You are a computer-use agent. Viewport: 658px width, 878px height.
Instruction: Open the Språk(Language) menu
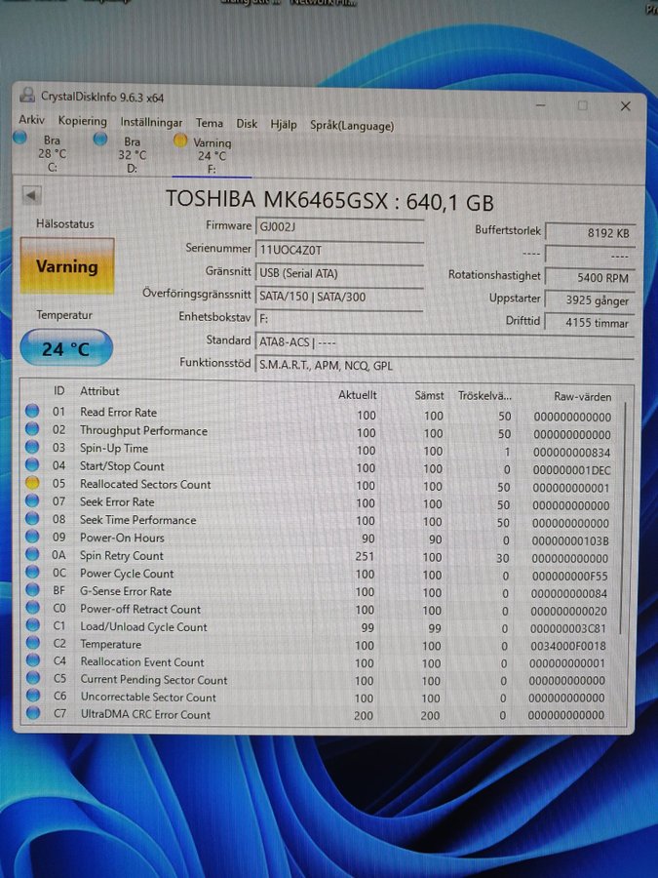pos(352,125)
